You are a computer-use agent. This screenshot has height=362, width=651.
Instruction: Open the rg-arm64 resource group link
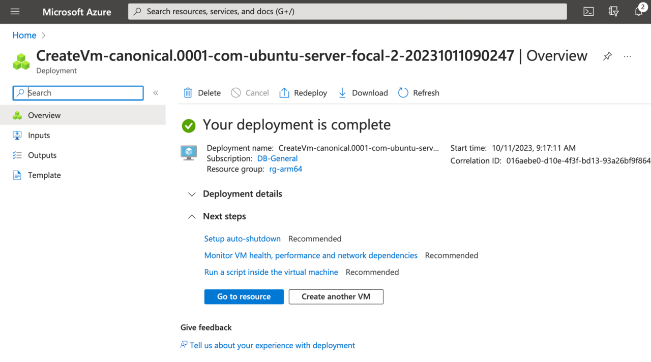point(285,169)
